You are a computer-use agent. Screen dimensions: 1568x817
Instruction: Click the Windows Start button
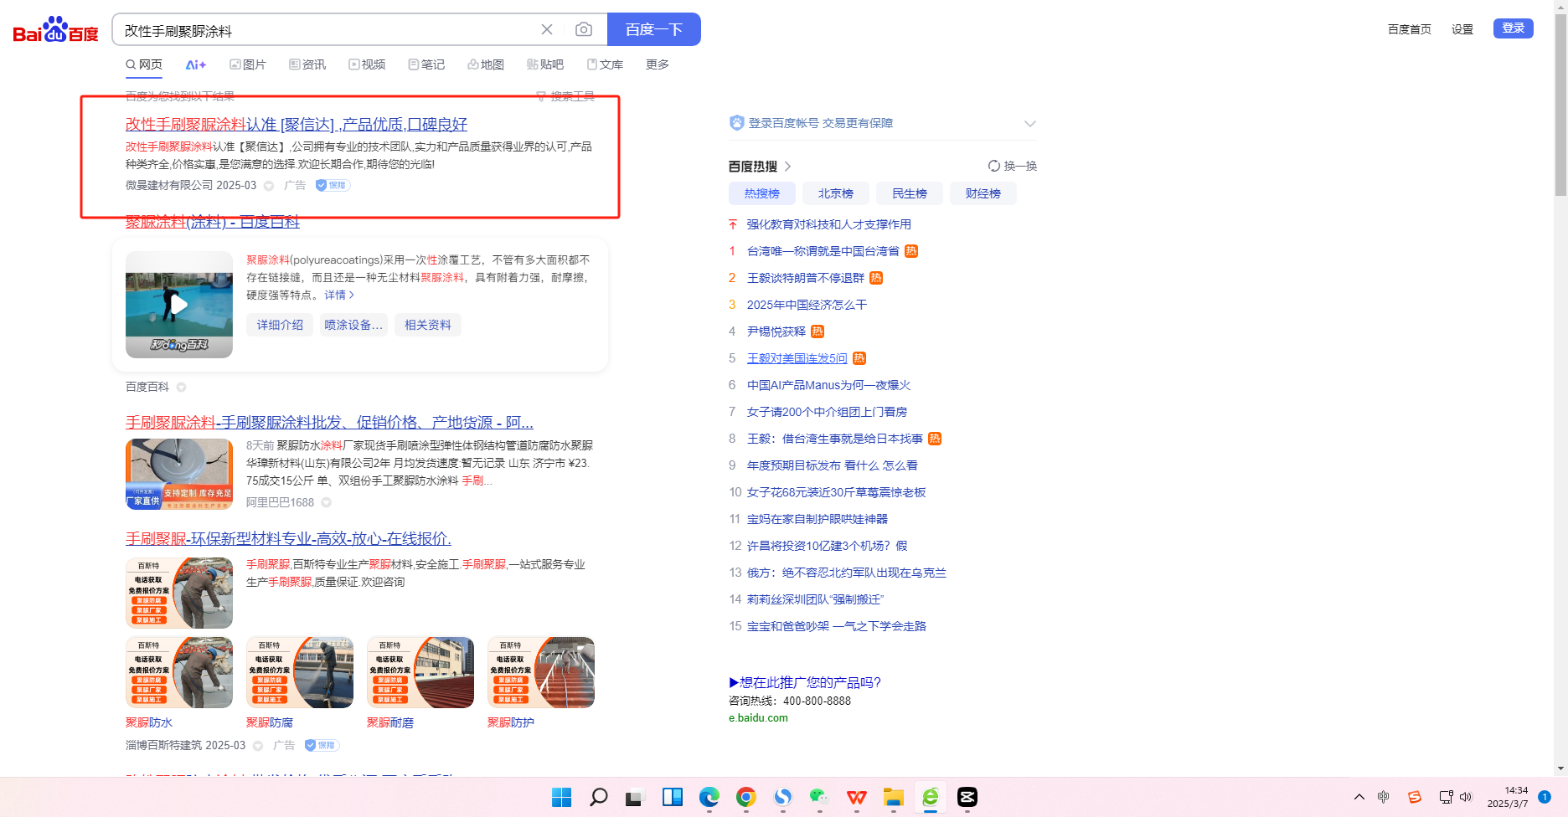click(561, 797)
